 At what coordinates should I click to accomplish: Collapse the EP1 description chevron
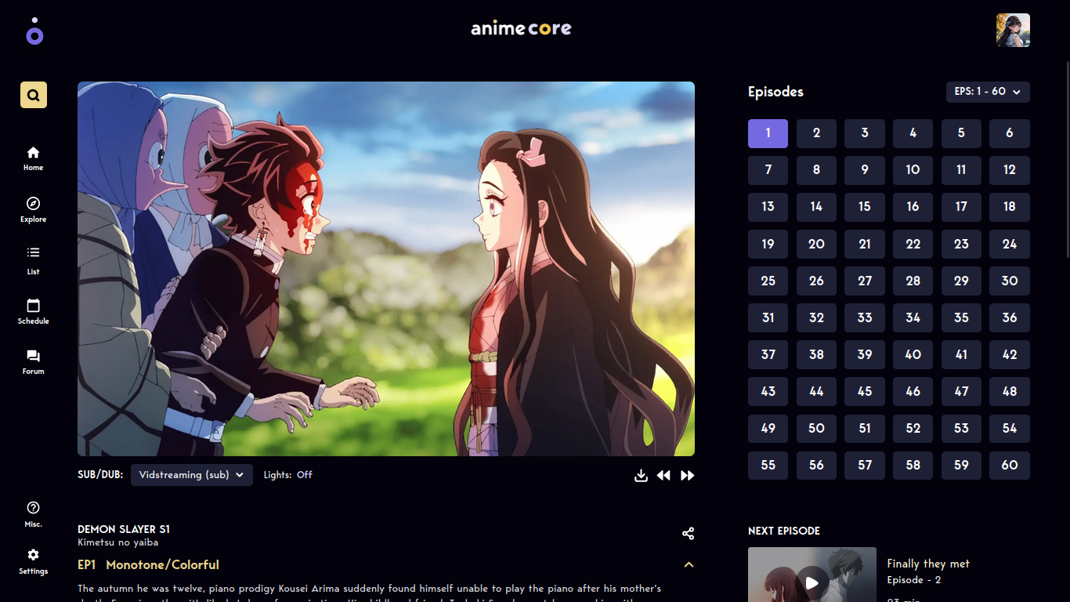pos(689,565)
